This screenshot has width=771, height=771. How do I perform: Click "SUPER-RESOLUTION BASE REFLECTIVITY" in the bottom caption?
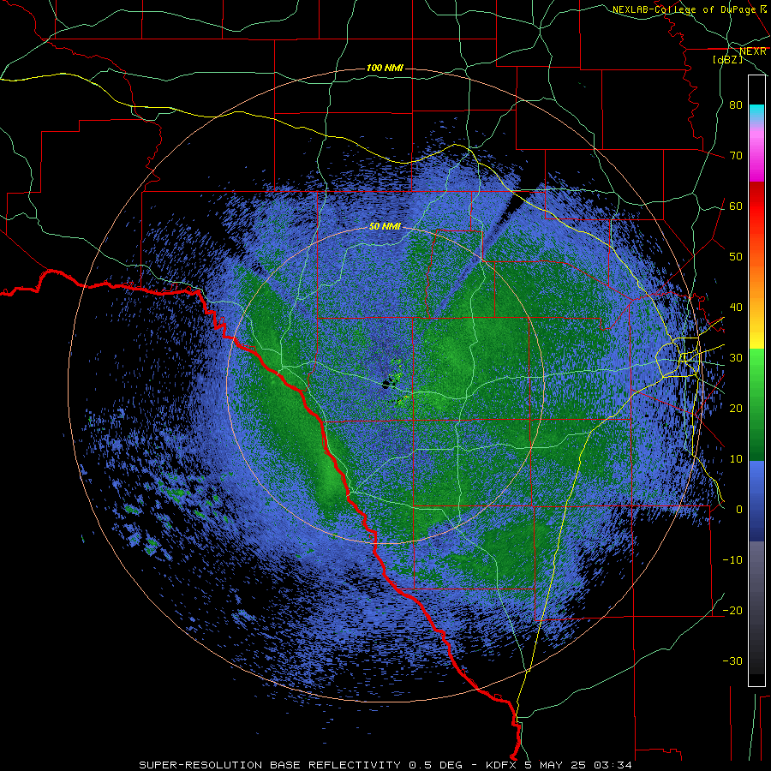270,765
